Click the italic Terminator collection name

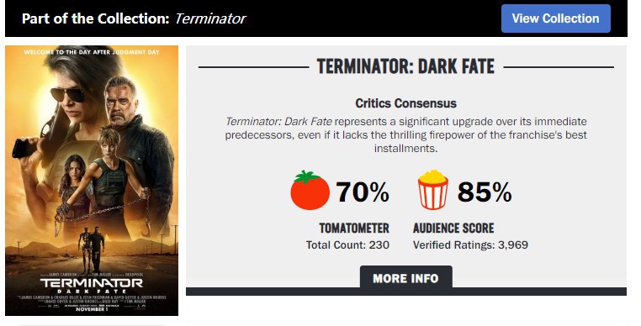coord(210,18)
